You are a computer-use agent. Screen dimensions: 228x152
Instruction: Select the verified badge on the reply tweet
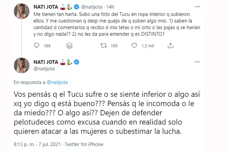[77, 62]
